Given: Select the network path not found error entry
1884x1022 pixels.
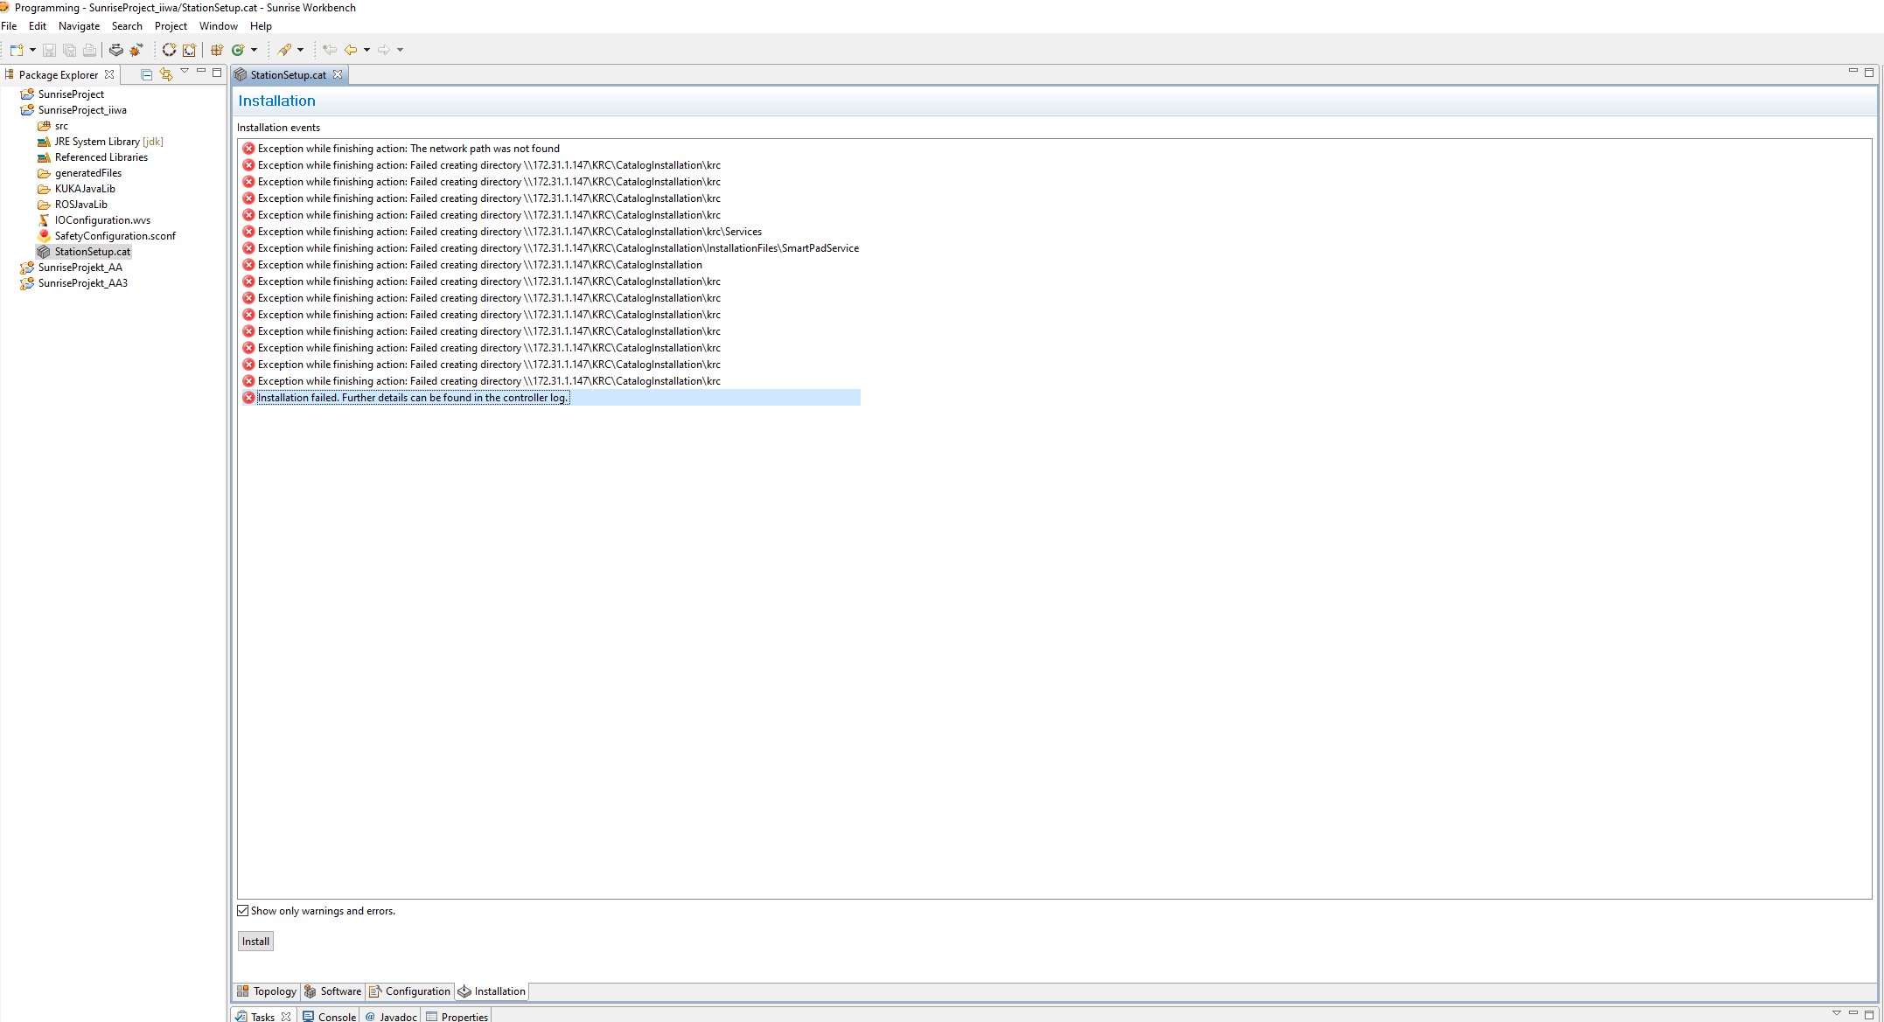Looking at the screenshot, I should pyautogui.click(x=408, y=148).
